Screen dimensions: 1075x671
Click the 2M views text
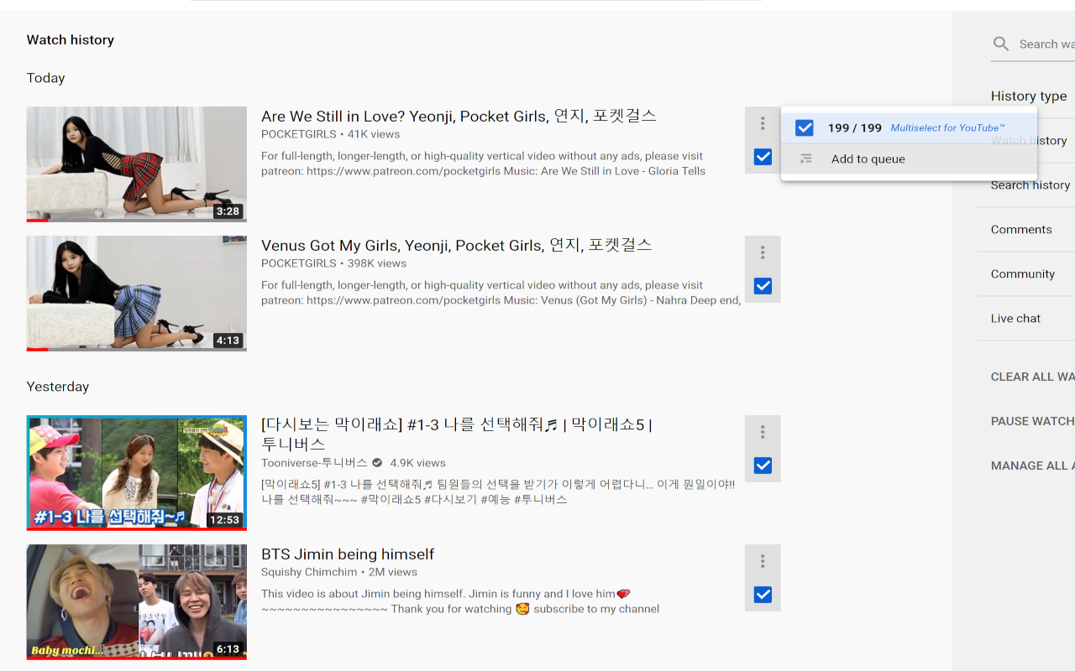coord(393,572)
